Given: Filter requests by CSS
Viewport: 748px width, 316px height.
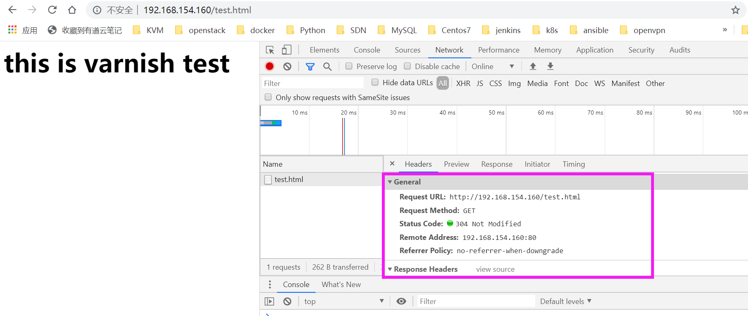Looking at the screenshot, I should tap(495, 84).
